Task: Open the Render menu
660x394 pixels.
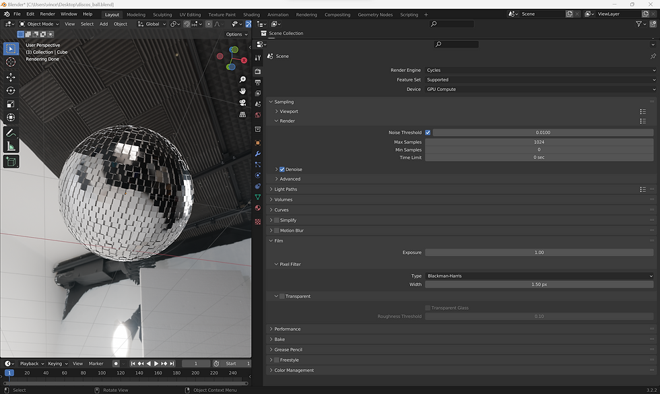Action: click(48, 14)
